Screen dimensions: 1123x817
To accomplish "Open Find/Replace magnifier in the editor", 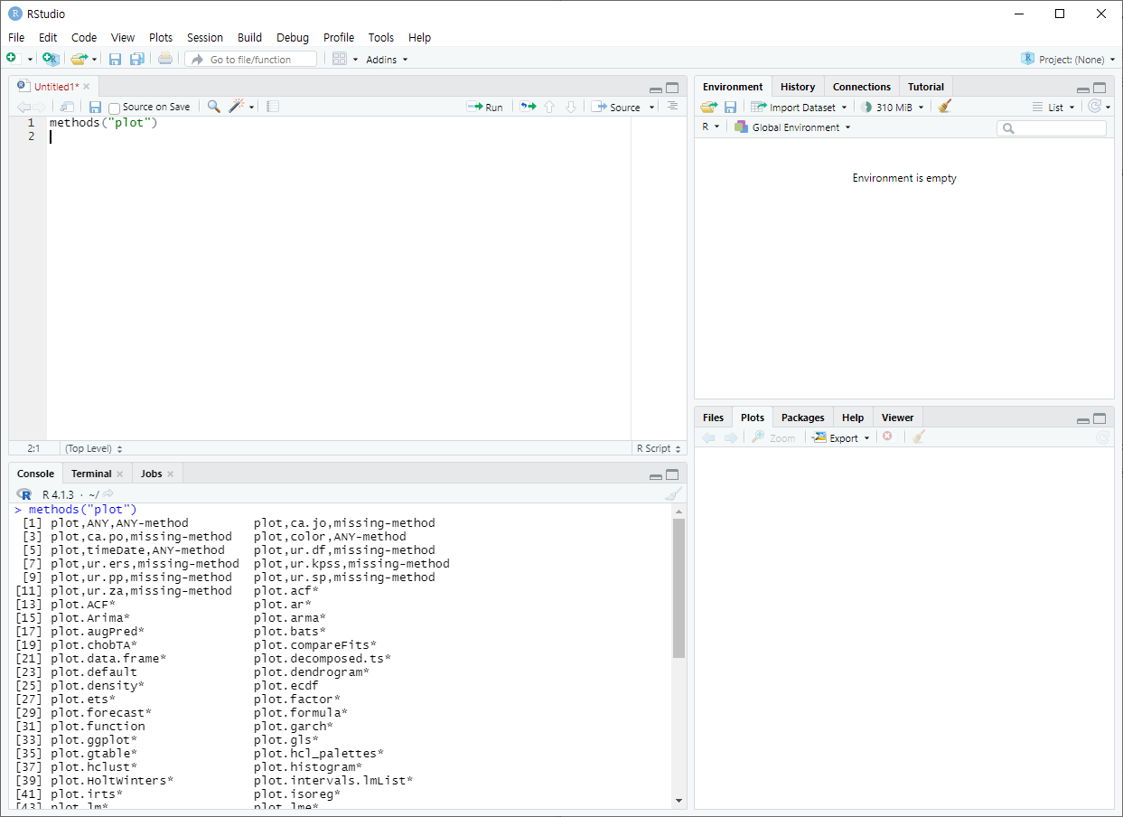I will [x=213, y=107].
